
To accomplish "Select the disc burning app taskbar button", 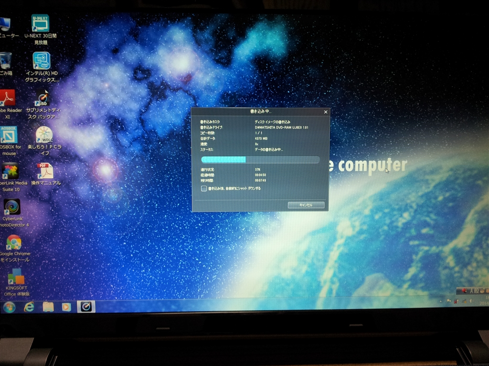I will click(86, 307).
